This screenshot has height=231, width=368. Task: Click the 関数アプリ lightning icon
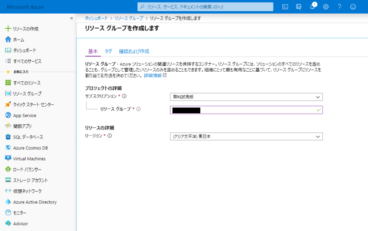click(8, 126)
